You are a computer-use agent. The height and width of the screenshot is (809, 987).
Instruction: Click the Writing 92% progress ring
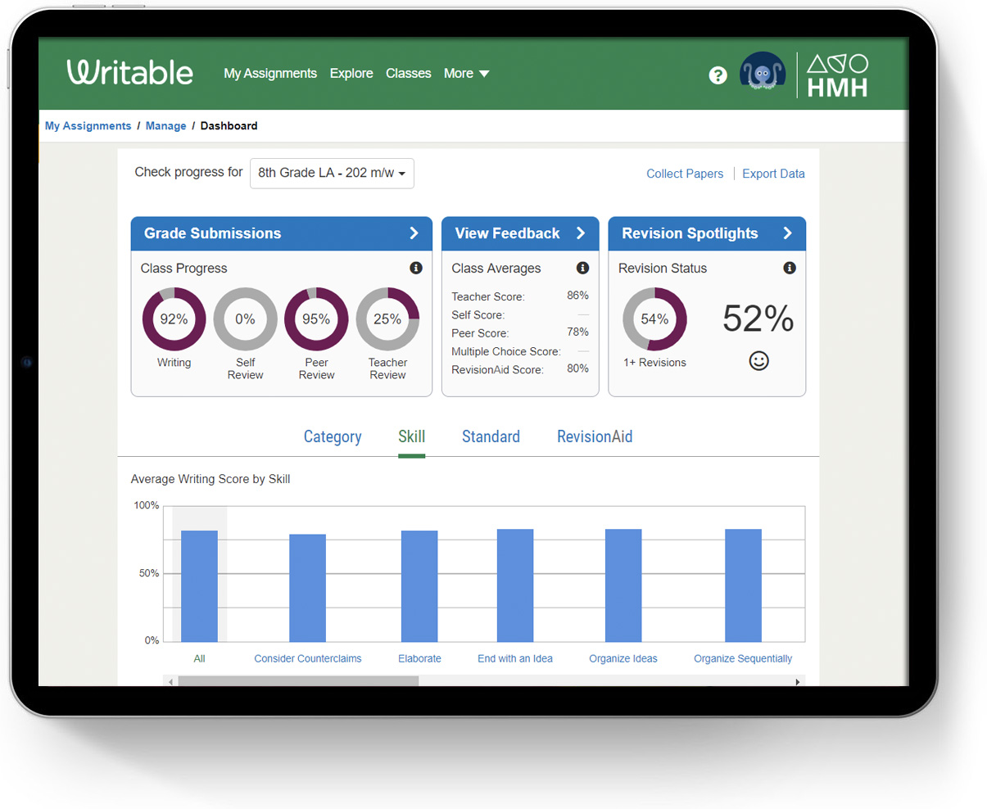(x=174, y=319)
